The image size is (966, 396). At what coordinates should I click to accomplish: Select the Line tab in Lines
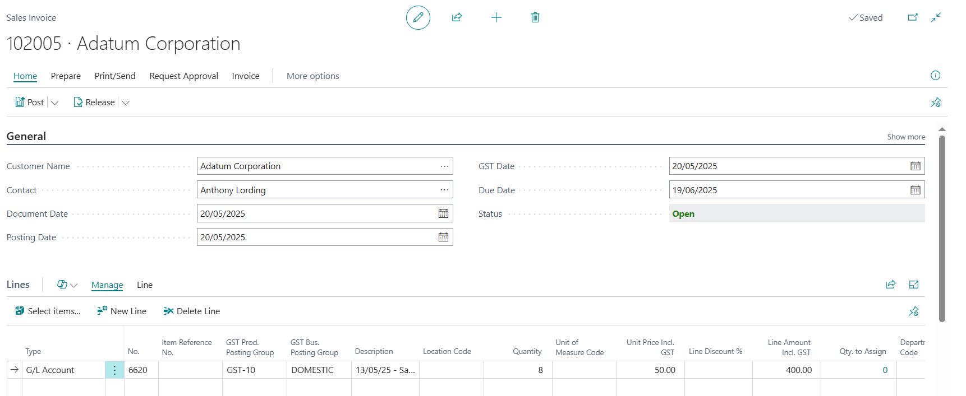click(x=145, y=285)
